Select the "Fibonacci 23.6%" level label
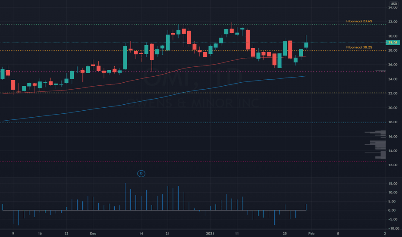Image resolution: width=402 pixels, height=237 pixels. tap(359, 21)
